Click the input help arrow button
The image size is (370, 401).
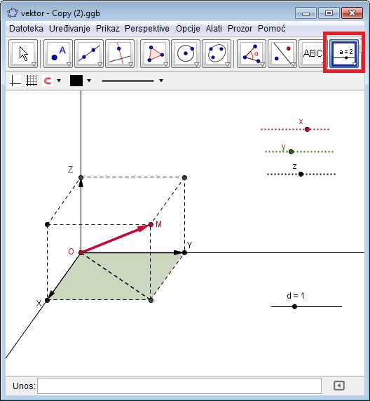pyautogui.click(x=338, y=386)
